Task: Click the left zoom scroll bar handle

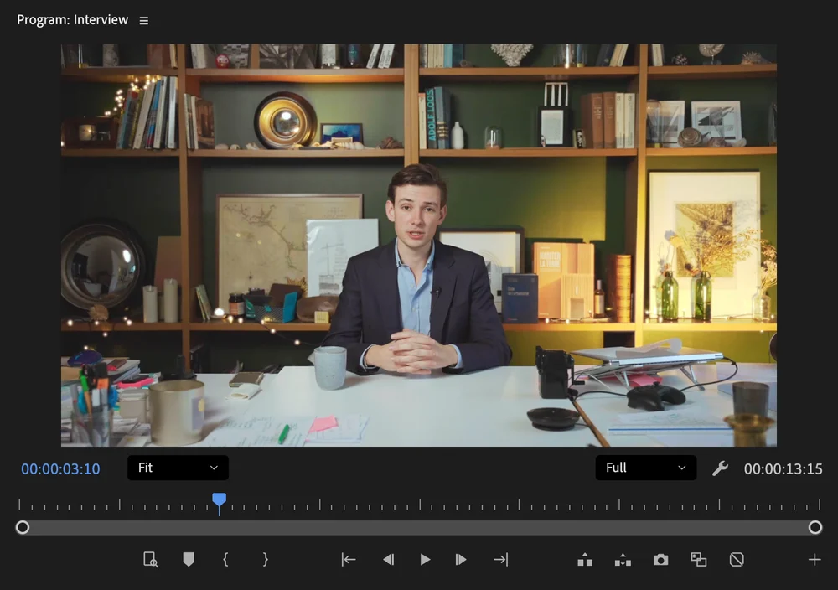Action: (23, 527)
